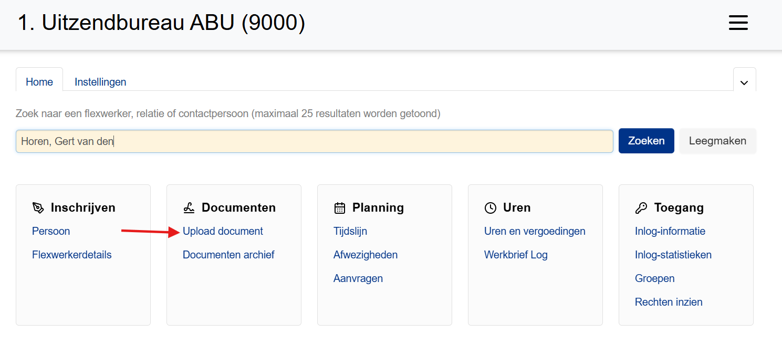Click the title "1. Uitzendbureau ABU (9000)"
The height and width of the screenshot is (344, 782).
pyautogui.click(x=161, y=23)
